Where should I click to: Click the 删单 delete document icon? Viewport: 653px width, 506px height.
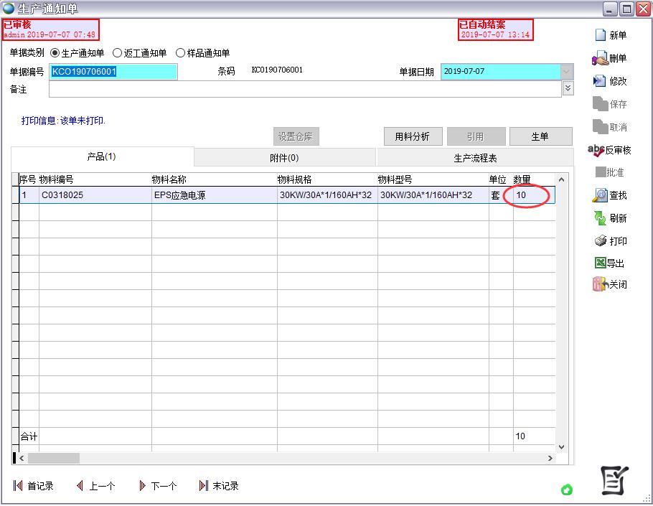(x=601, y=58)
